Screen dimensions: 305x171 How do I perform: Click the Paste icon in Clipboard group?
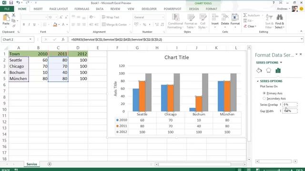(6, 18)
